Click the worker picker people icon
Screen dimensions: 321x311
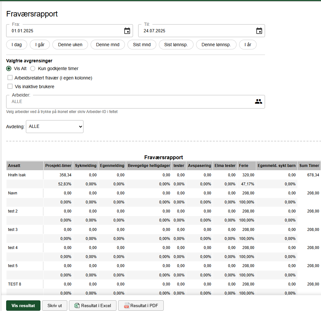(258, 101)
